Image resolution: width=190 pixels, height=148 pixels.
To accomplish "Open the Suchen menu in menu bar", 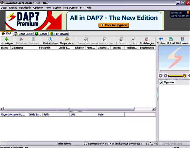I will coord(57,8).
